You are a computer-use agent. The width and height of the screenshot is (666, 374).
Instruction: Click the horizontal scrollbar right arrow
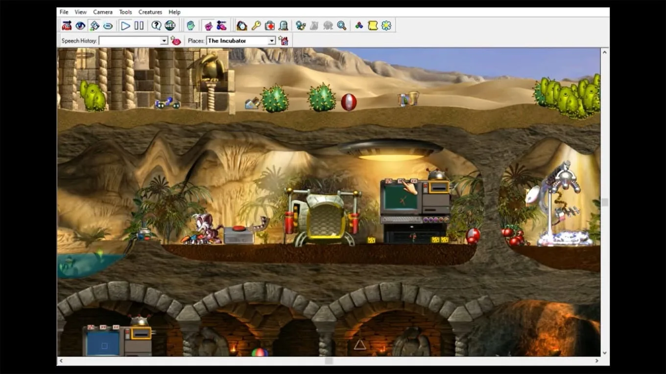[x=597, y=361]
